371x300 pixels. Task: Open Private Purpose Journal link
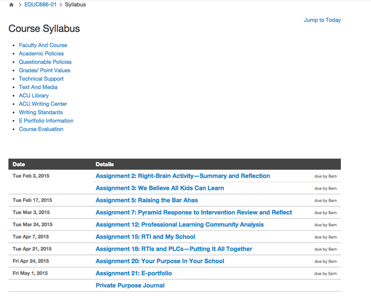tap(130, 285)
